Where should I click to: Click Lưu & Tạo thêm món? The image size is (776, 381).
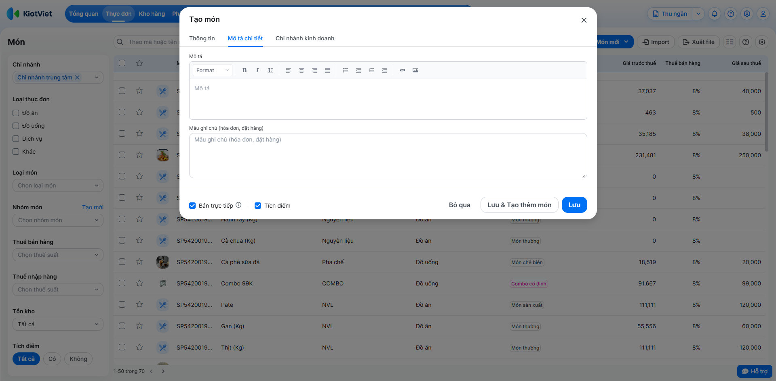(x=519, y=205)
